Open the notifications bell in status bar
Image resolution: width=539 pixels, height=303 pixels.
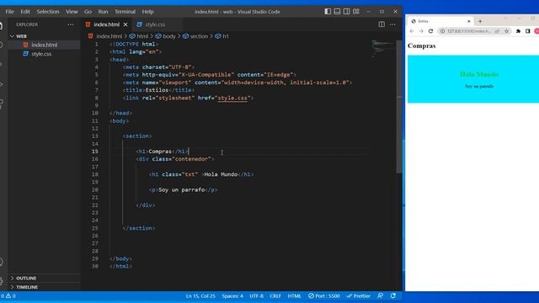(x=393, y=295)
